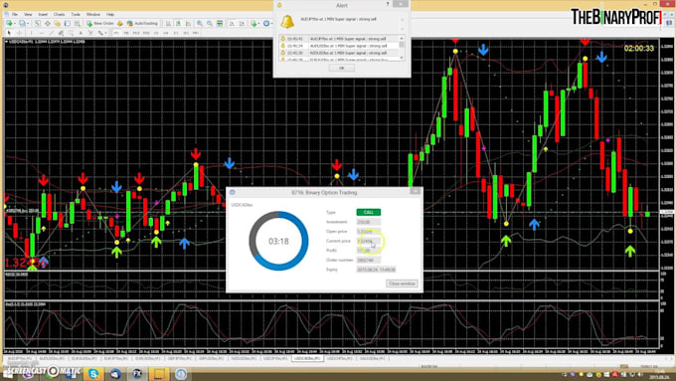The image size is (676, 381).
Task: Expand the Profiles dropdown arrow
Action: (28, 23)
